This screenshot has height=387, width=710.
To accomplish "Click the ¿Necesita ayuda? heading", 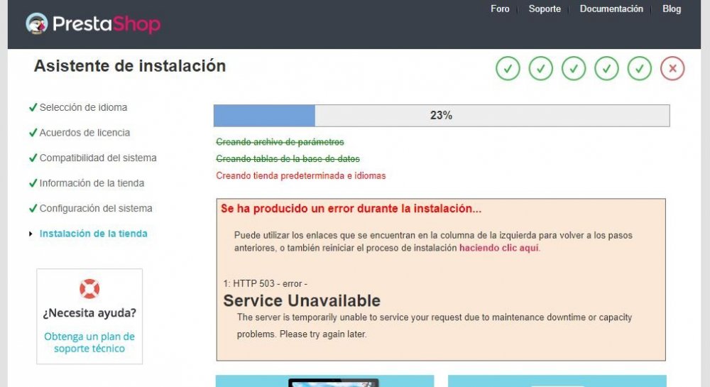I will tap(89, 312).
